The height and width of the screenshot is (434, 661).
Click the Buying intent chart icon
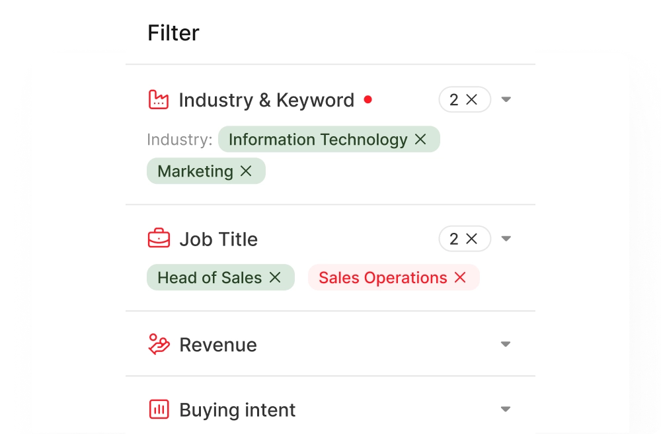(158, 409)
